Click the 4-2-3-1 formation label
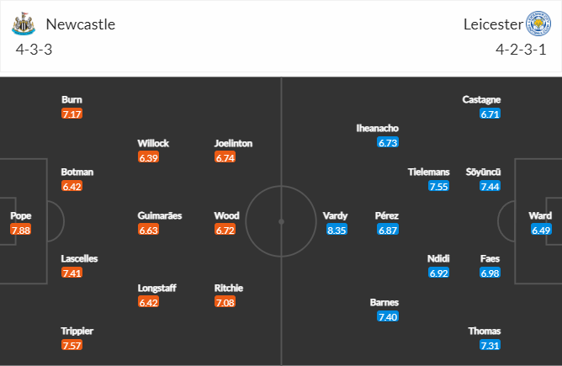Viewport: 562px width, 366px height. (521, 49)
